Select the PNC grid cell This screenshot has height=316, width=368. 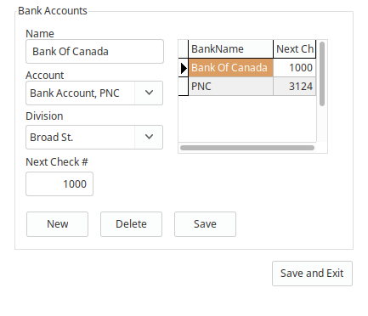pyautogui.click(x=231, y=87)
